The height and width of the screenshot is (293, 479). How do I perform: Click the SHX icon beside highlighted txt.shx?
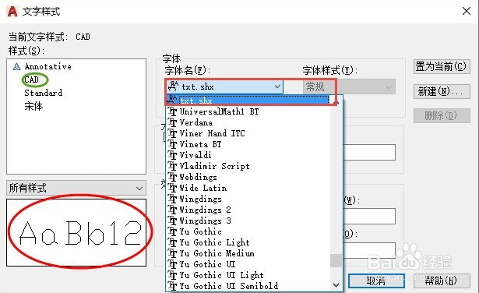click(173, 99)
